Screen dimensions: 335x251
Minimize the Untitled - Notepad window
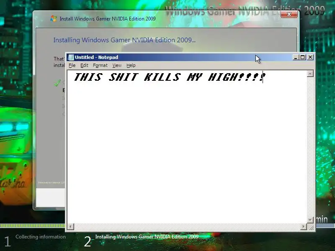(x=296, y=57)
